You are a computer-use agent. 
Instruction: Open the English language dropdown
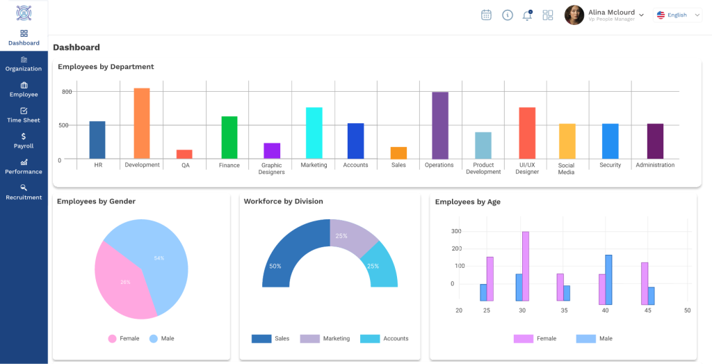677,15
